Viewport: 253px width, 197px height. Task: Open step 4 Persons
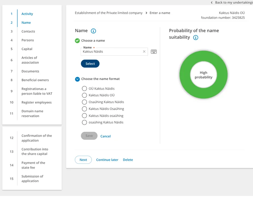point(28,40)
